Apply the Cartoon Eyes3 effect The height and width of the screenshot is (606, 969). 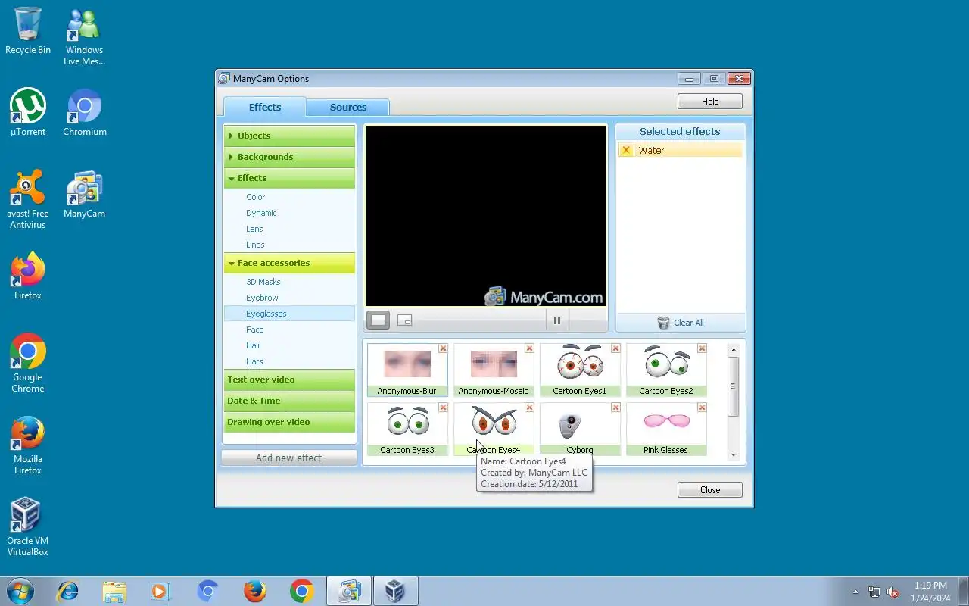[407, 429]
